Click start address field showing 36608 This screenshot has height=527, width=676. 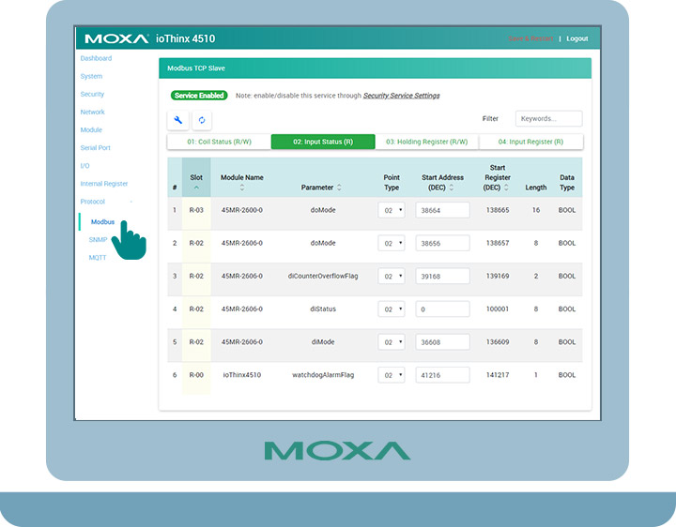pos(443,342)
